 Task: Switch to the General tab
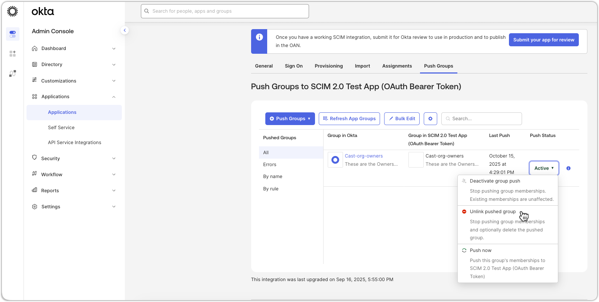coord(264,66)
